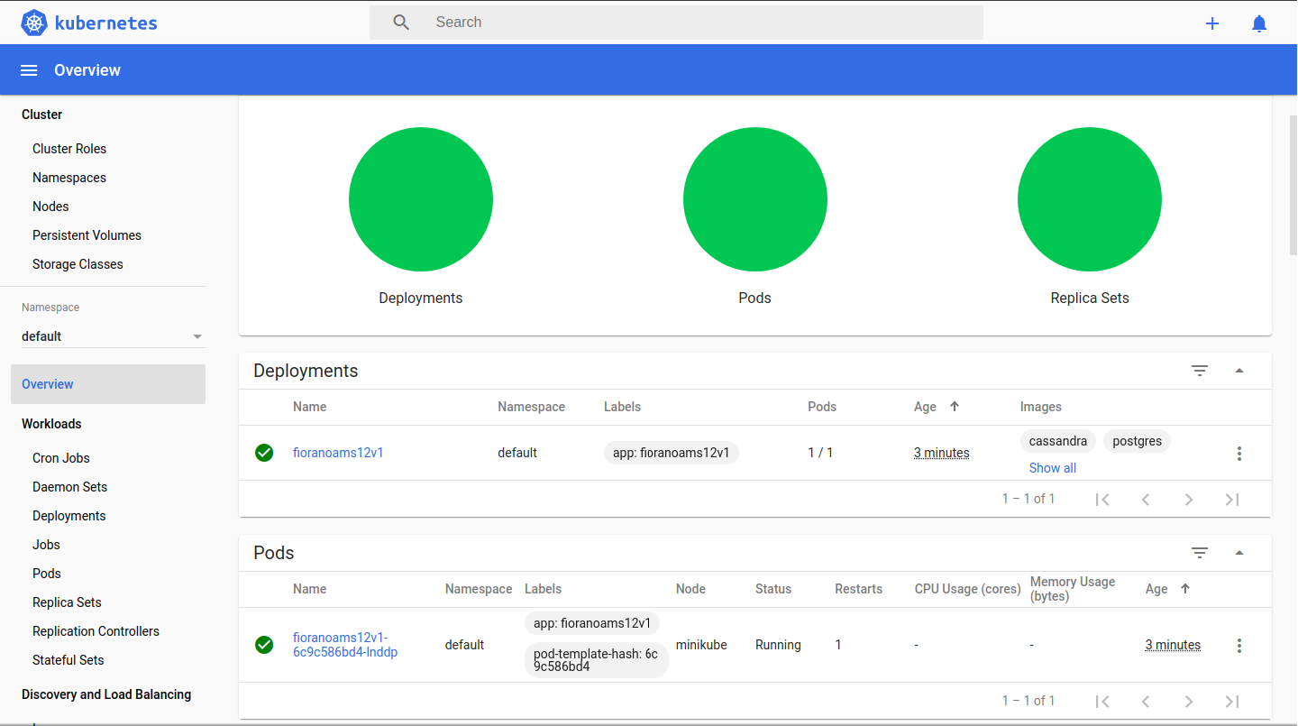Open Replication Controllers in the sidebar
This screenshot has height=726, width=1298.
[x=96, y=631]
